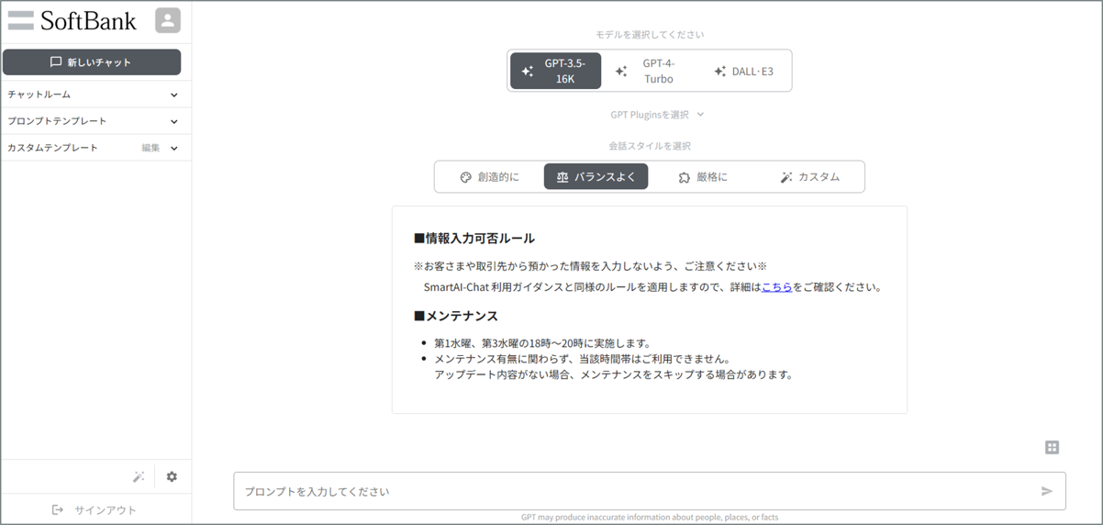Click the ■メンテナンス heading
The width and height of the screenshot is (1103, 525).
456,316
